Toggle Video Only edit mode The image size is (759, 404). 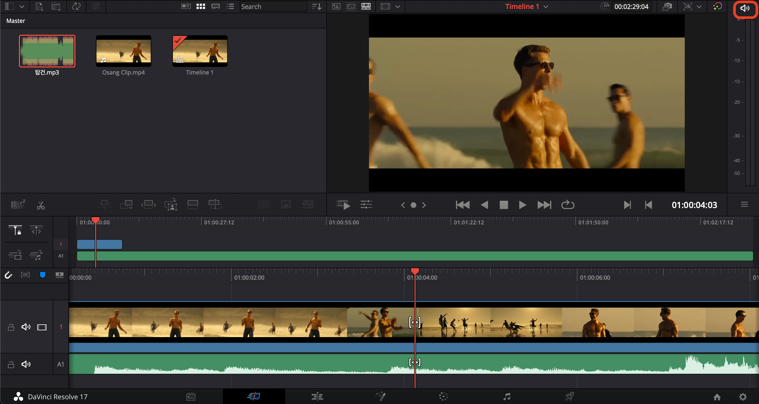pos(15,255)
